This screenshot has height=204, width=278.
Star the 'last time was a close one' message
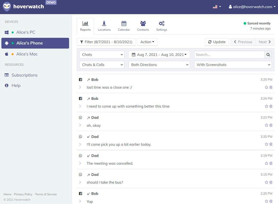pyautogui.click(x=266, y=87)
